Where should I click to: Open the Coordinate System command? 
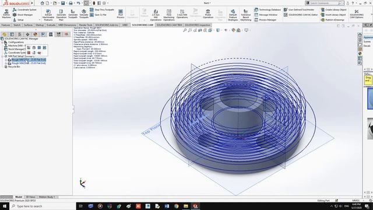click(24, 10)
